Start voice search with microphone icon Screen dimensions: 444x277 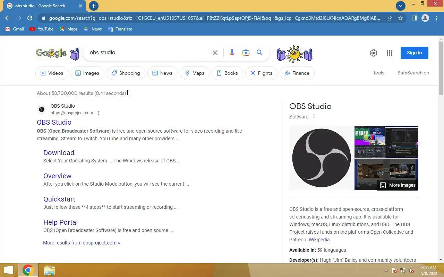[232, 53]
